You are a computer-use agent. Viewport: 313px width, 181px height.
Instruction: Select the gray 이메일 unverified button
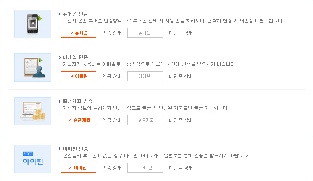tap(145, 76)
